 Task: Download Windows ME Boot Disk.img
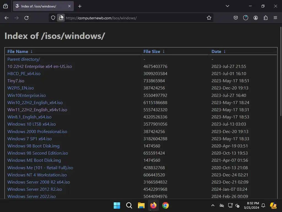tap(34, 160)
